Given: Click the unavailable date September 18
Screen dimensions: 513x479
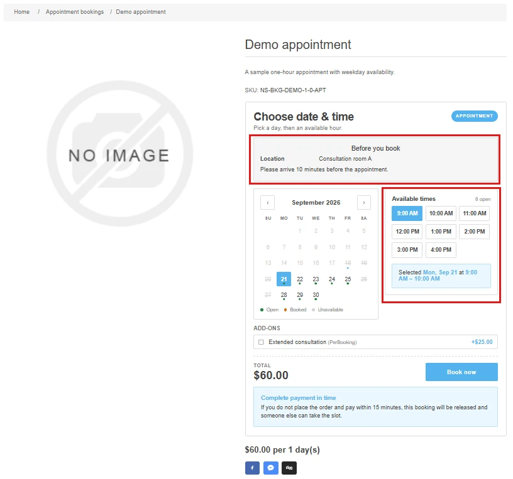Looking at the screenshot, I should [x=348, y=263].
